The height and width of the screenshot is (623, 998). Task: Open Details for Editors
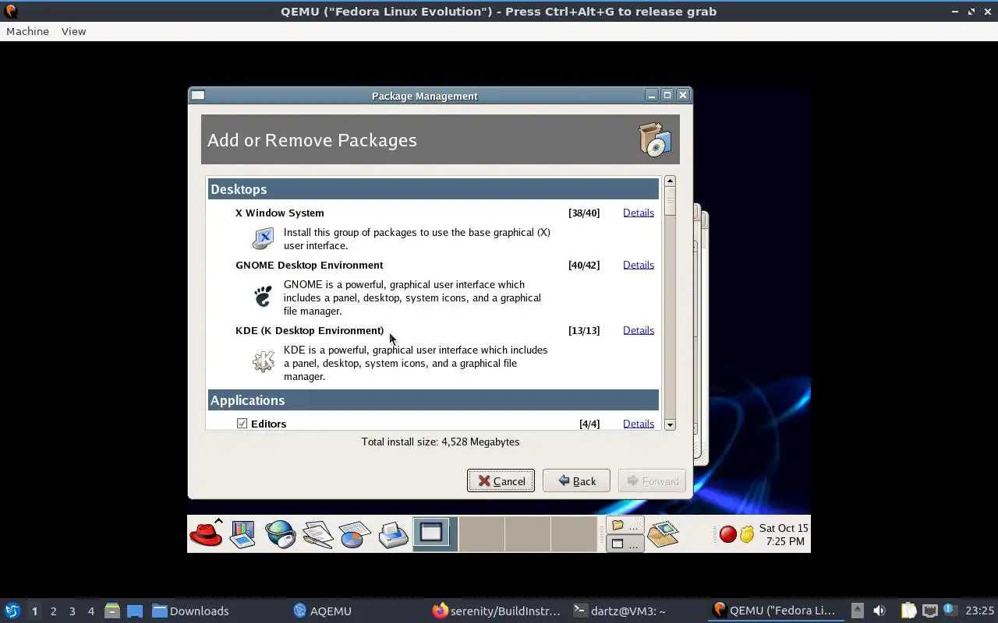(x=638, y=424)
